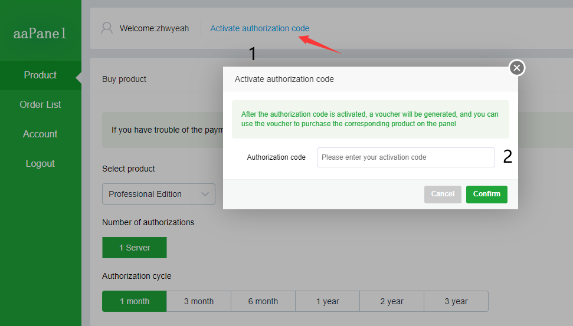
Task: Go to Order List page
Action: click(40, 105)
